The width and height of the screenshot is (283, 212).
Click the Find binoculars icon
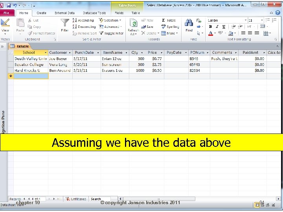(x=189, y=23)
